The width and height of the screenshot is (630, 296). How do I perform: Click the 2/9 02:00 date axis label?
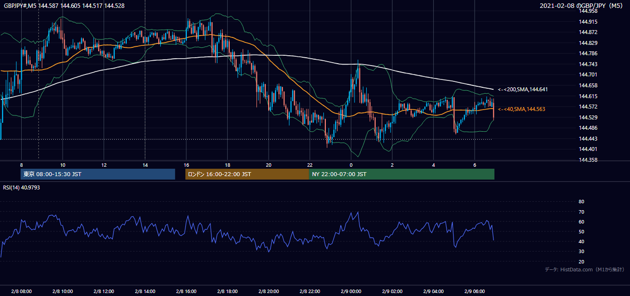[392, 291]
